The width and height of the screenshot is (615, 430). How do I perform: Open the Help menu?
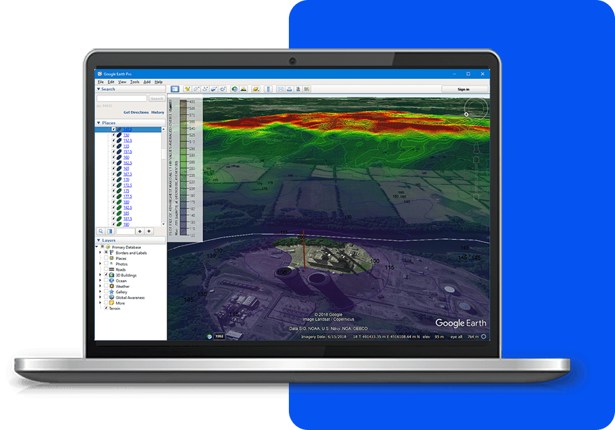click(159, 82)
